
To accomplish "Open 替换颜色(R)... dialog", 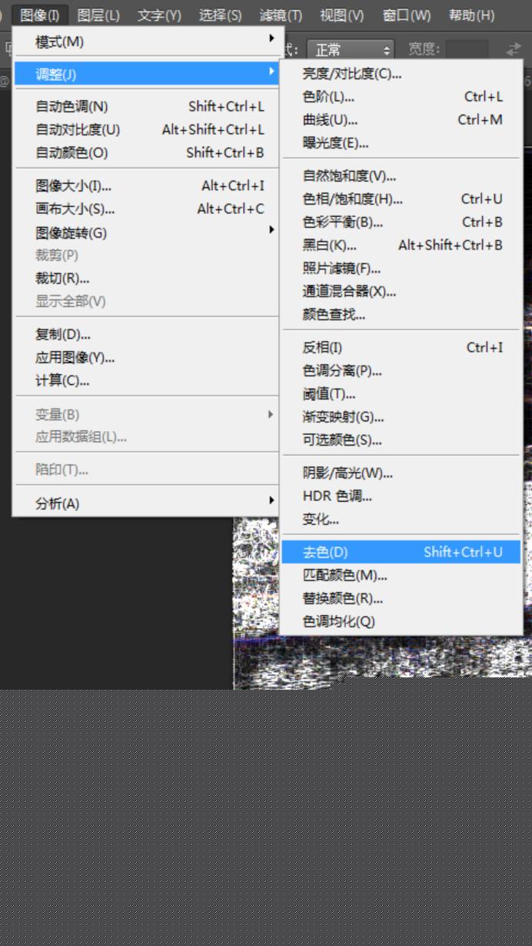I will click(401, 598).
